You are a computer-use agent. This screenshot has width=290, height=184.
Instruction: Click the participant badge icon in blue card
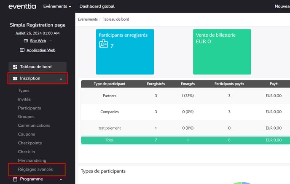103,44
